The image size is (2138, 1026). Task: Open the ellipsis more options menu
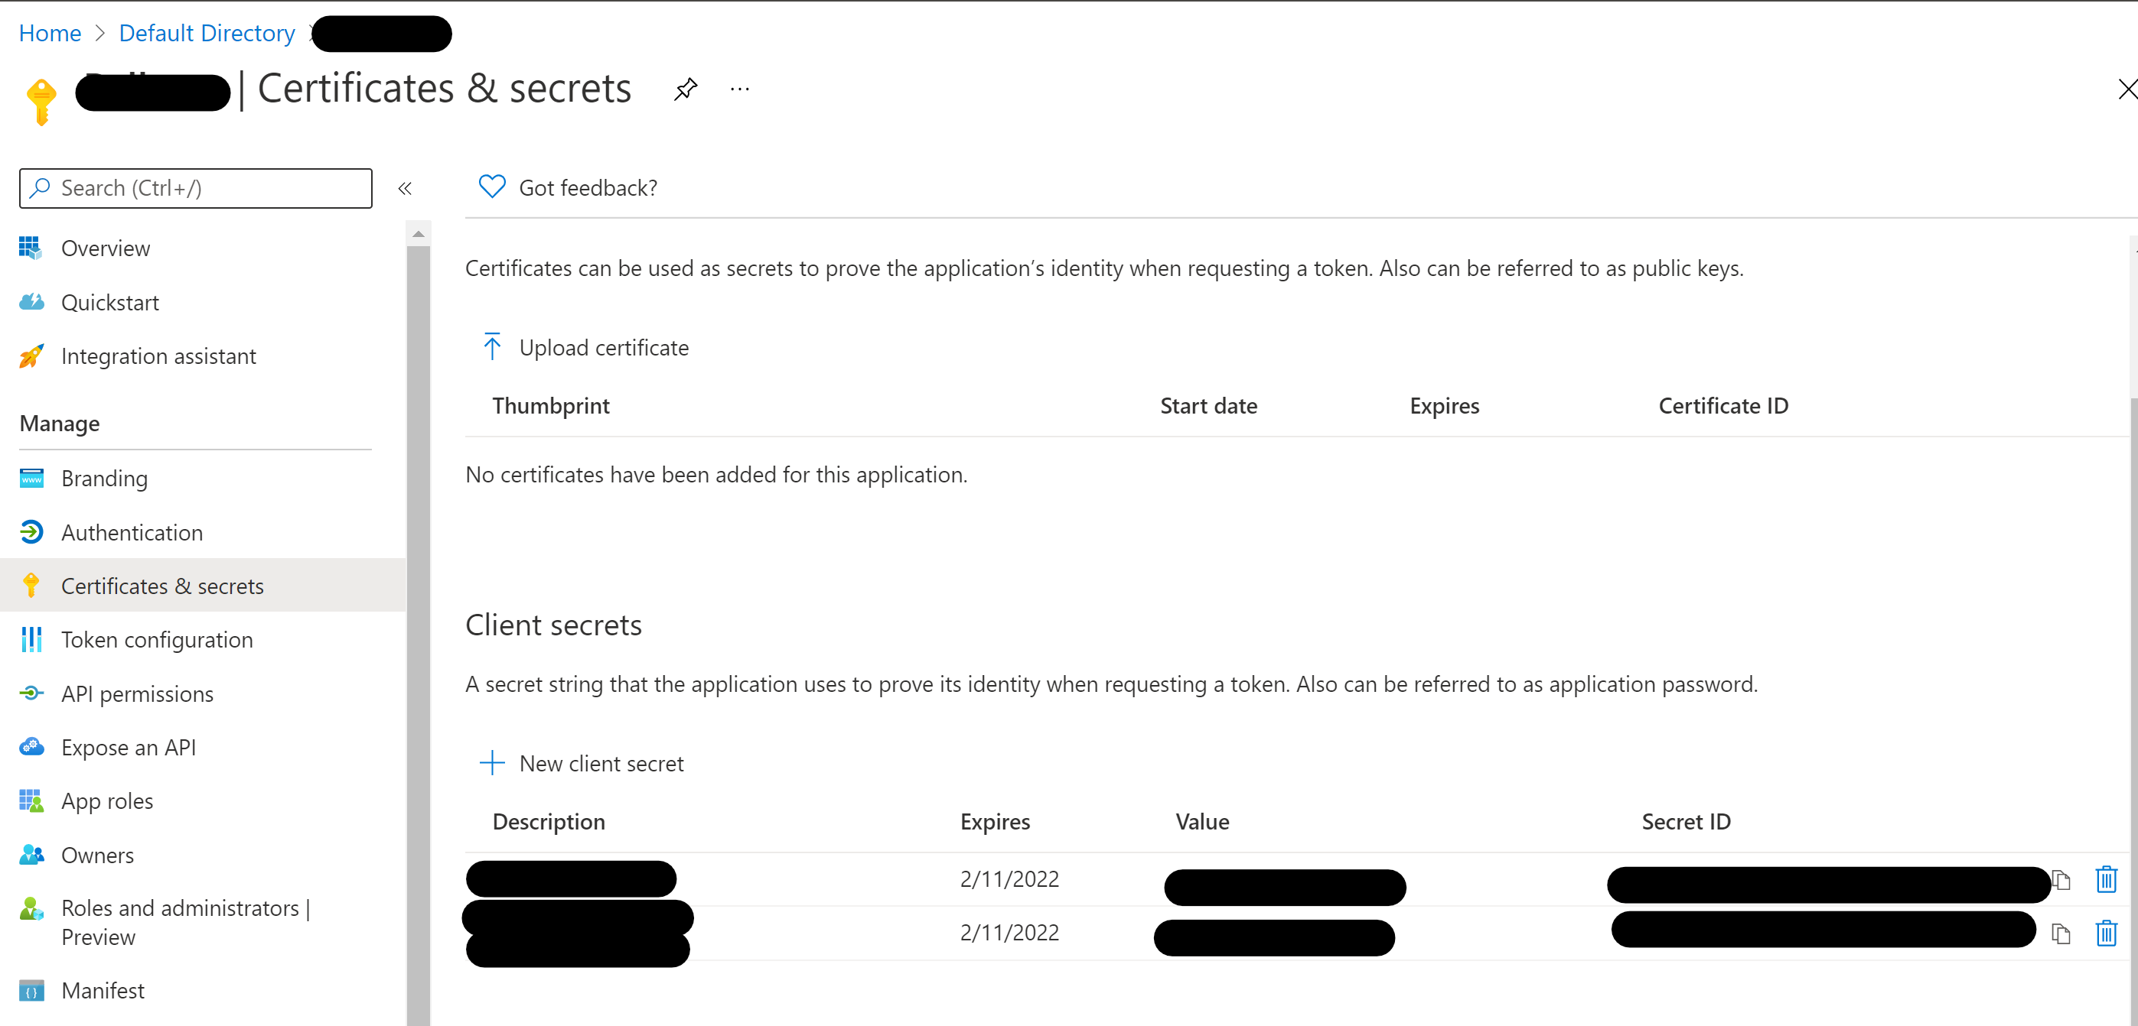click(739, 89)
